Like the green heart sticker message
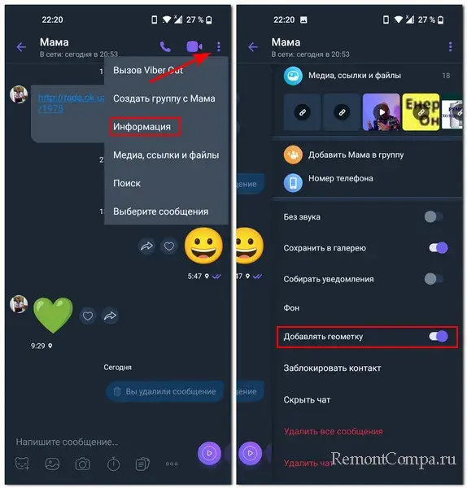Screen dimensions: 467x488 tap(88, 316)
